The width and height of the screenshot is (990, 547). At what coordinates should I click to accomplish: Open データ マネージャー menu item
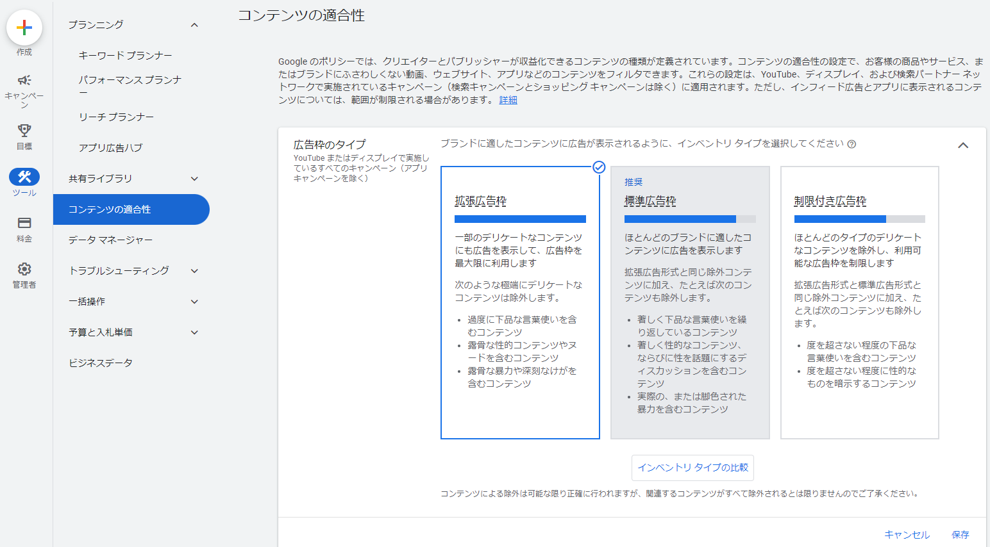(x=111, y=240)
